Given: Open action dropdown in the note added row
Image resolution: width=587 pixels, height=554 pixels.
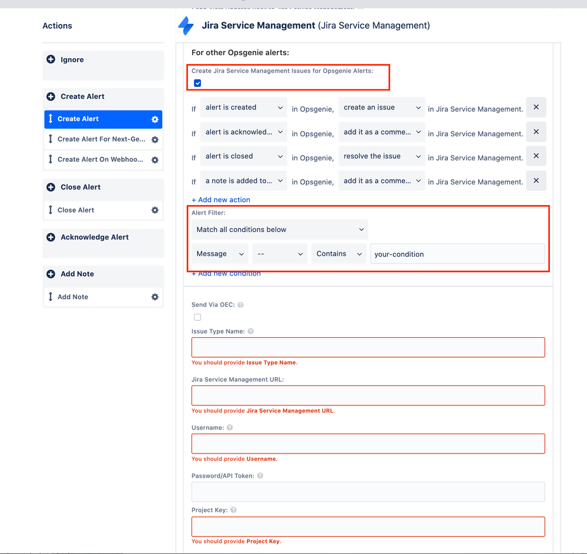Looking at the screenshot, I should (x=382, y=181).
